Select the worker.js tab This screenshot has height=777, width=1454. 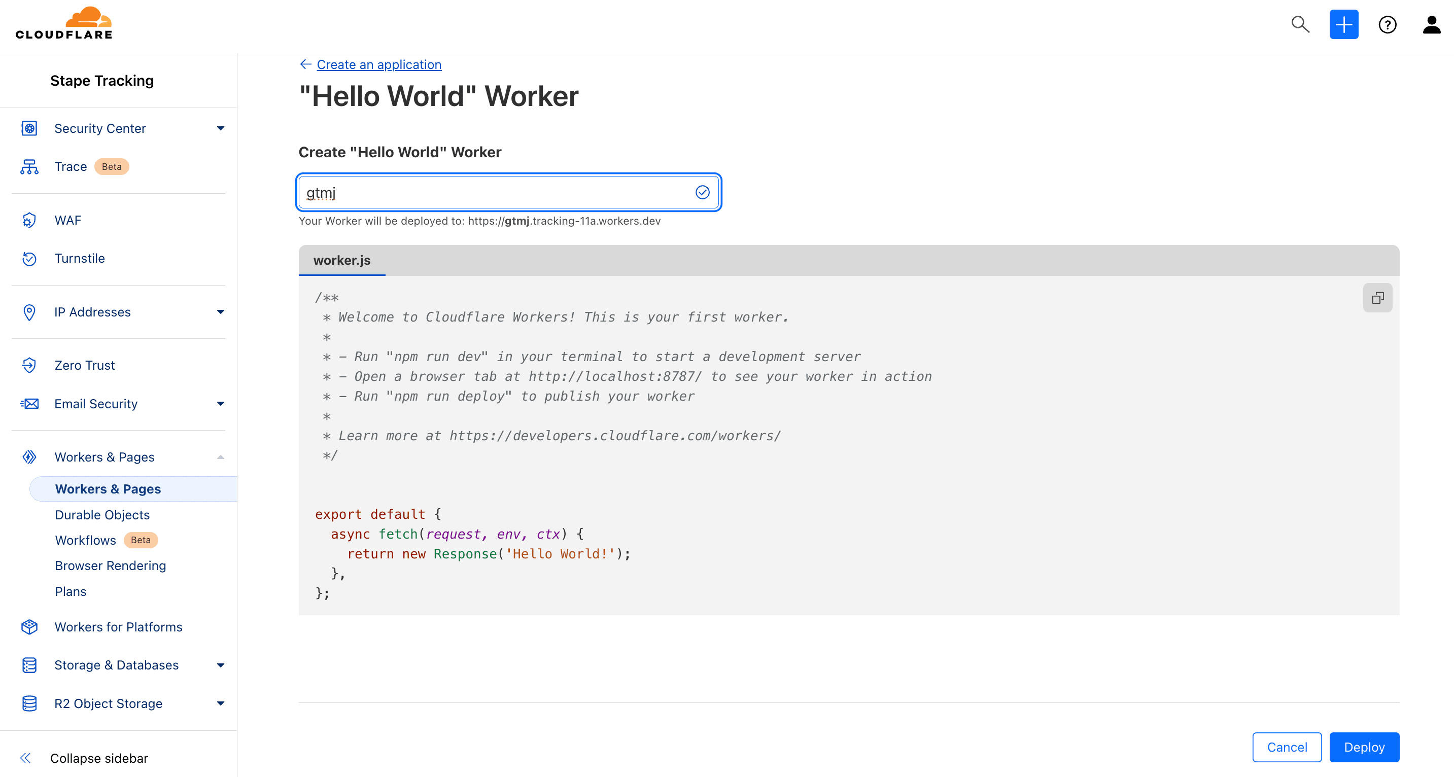tap(342, 260)
